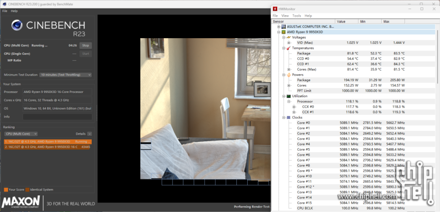
Task: Click the Voltages lightning icon in HWMonitor
Action: click(289, 37)
